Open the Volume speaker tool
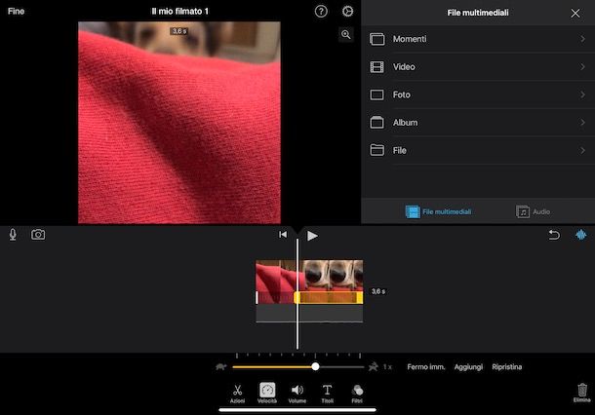This screenshot has width=595, height=415. click(297, 393)
